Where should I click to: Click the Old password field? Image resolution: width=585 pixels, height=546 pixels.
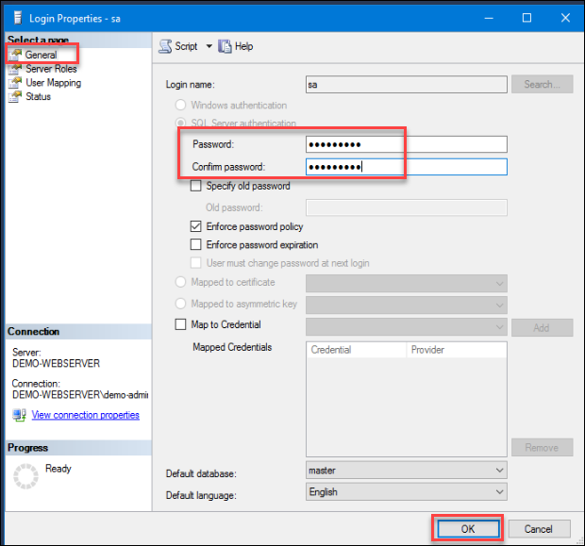pos(407,207)
